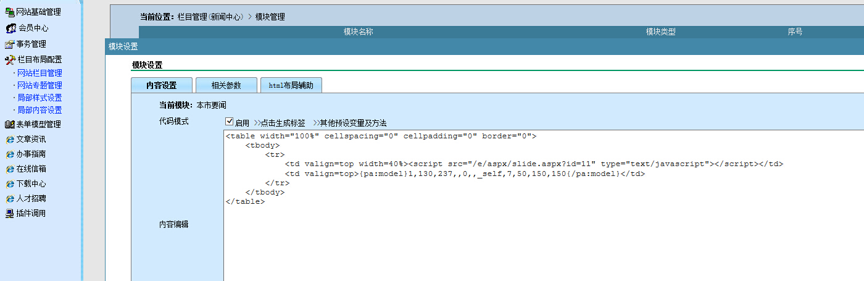Screen dimensions: 864x281
Task: Select the 内容设置 tab
Action: [x=161, y=85]
